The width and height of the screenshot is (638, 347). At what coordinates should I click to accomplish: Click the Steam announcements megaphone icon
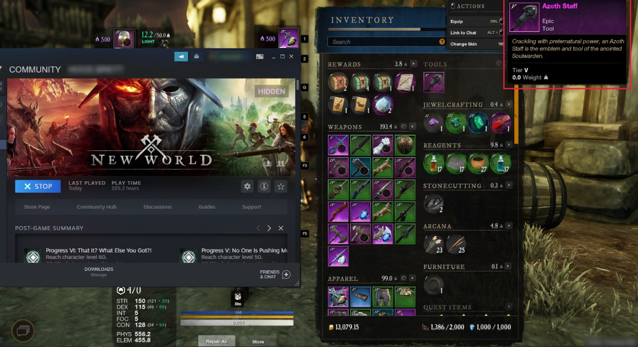pyautogui.click(x=181, y=56)
